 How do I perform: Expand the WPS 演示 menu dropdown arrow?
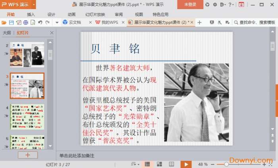click(x=34, y=4)
